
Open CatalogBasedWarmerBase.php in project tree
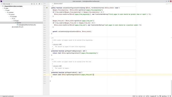coord(27,25)
